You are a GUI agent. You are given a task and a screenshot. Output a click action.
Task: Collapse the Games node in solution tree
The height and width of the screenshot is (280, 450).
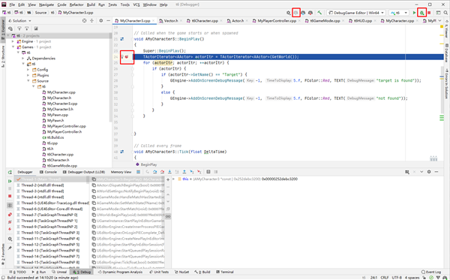click(13, 47)
